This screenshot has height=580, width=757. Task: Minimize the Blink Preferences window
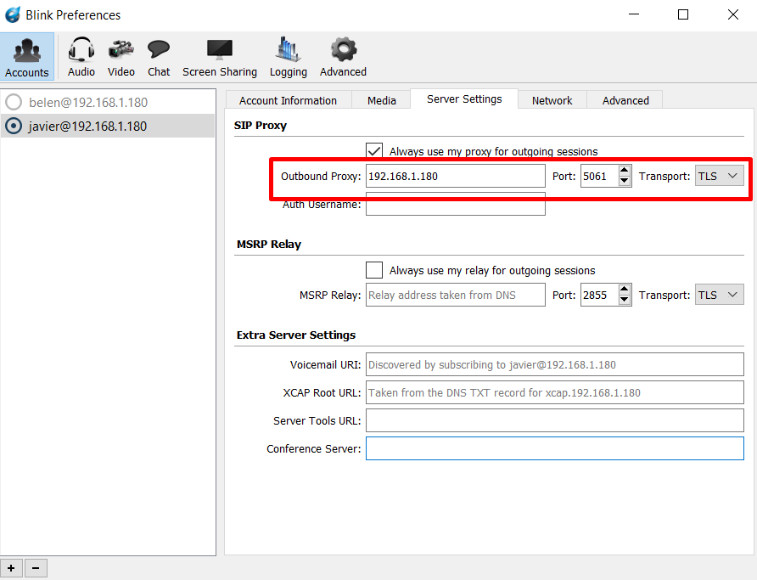[634, 14]
